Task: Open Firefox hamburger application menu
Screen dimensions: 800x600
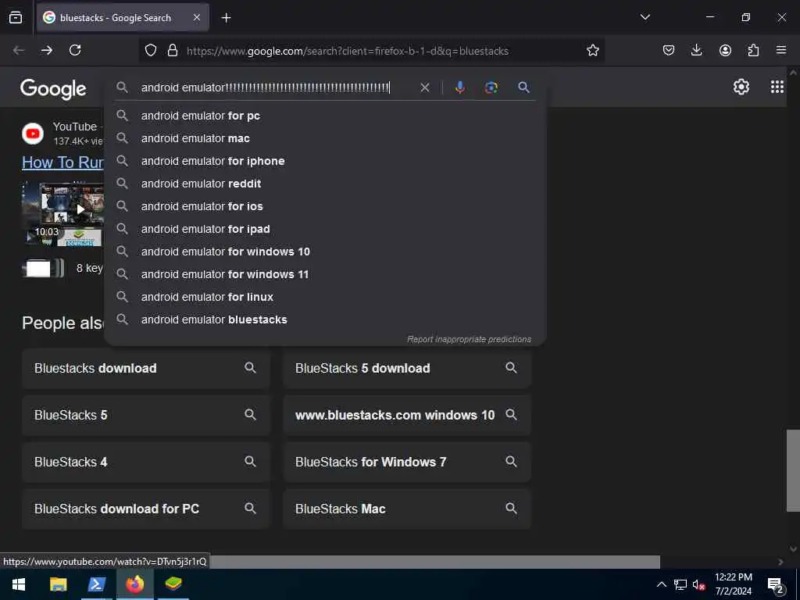Action: click(781, 51)
